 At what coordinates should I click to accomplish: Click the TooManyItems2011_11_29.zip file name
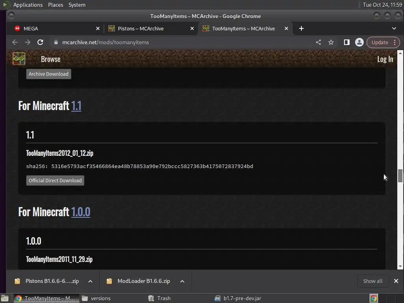59,259
